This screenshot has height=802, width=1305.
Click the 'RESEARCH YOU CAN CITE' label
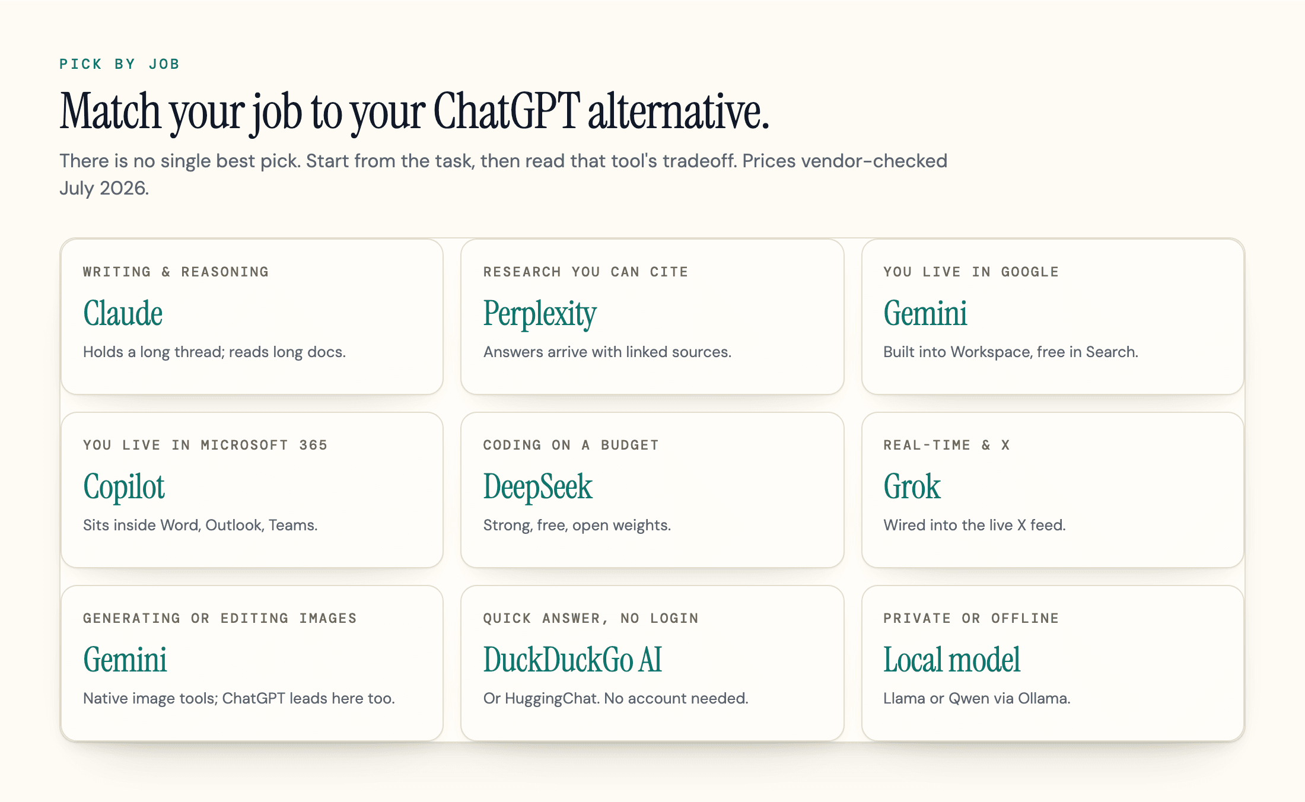(x=585, y=272)
